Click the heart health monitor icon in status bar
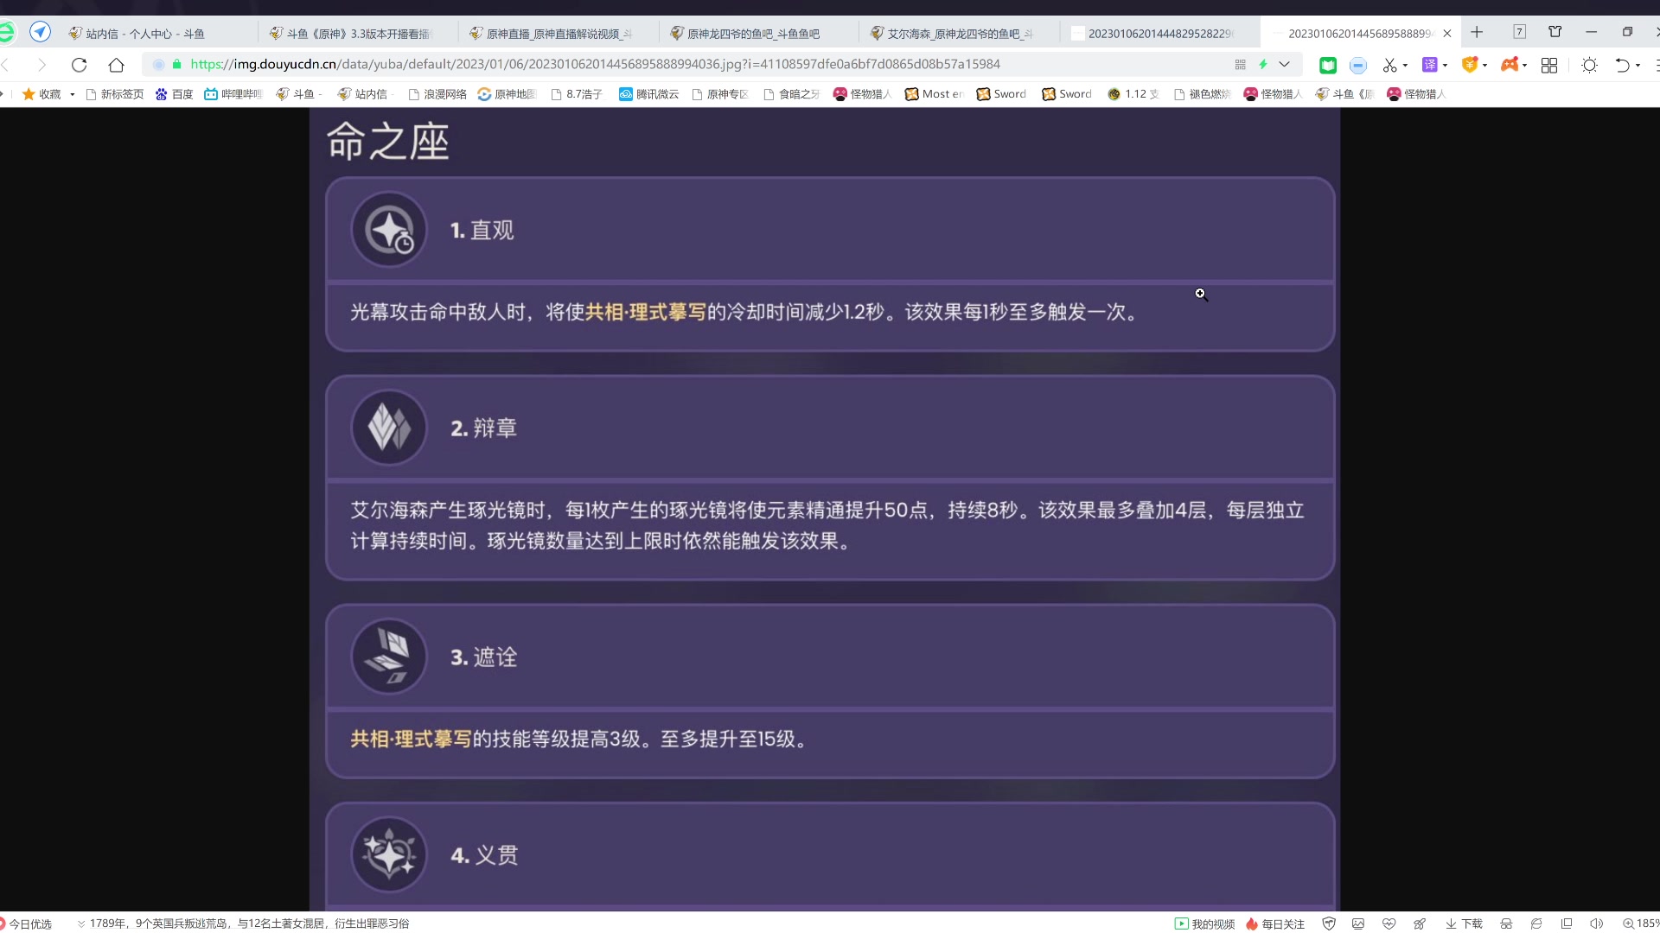 (1389, 923)
